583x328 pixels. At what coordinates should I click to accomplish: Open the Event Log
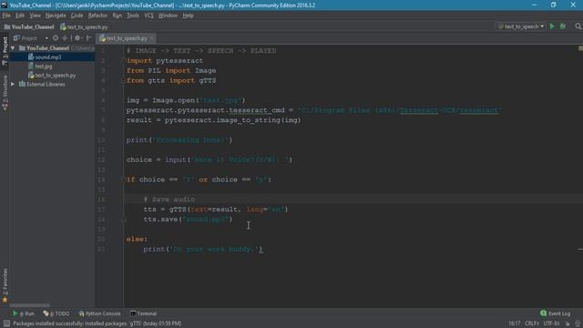[556, 313]
